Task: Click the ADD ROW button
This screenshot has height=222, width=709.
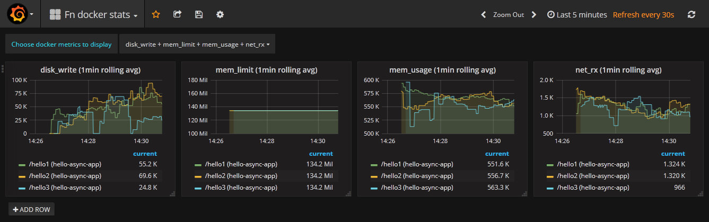Action: point(31,209)
